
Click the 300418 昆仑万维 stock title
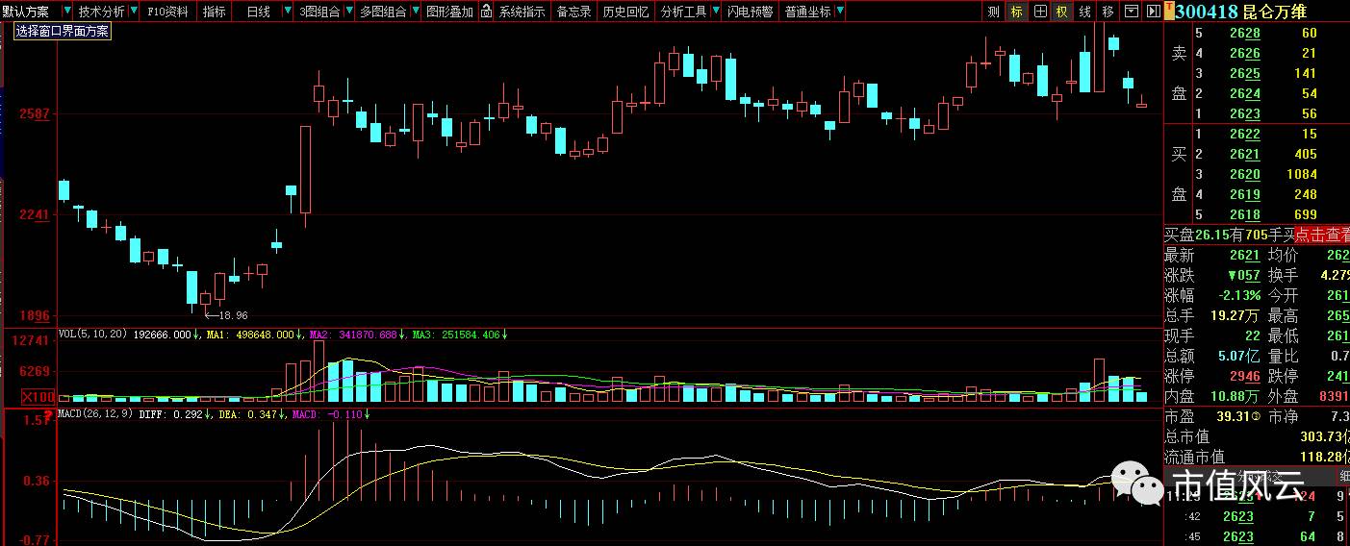click(1240, 12)
